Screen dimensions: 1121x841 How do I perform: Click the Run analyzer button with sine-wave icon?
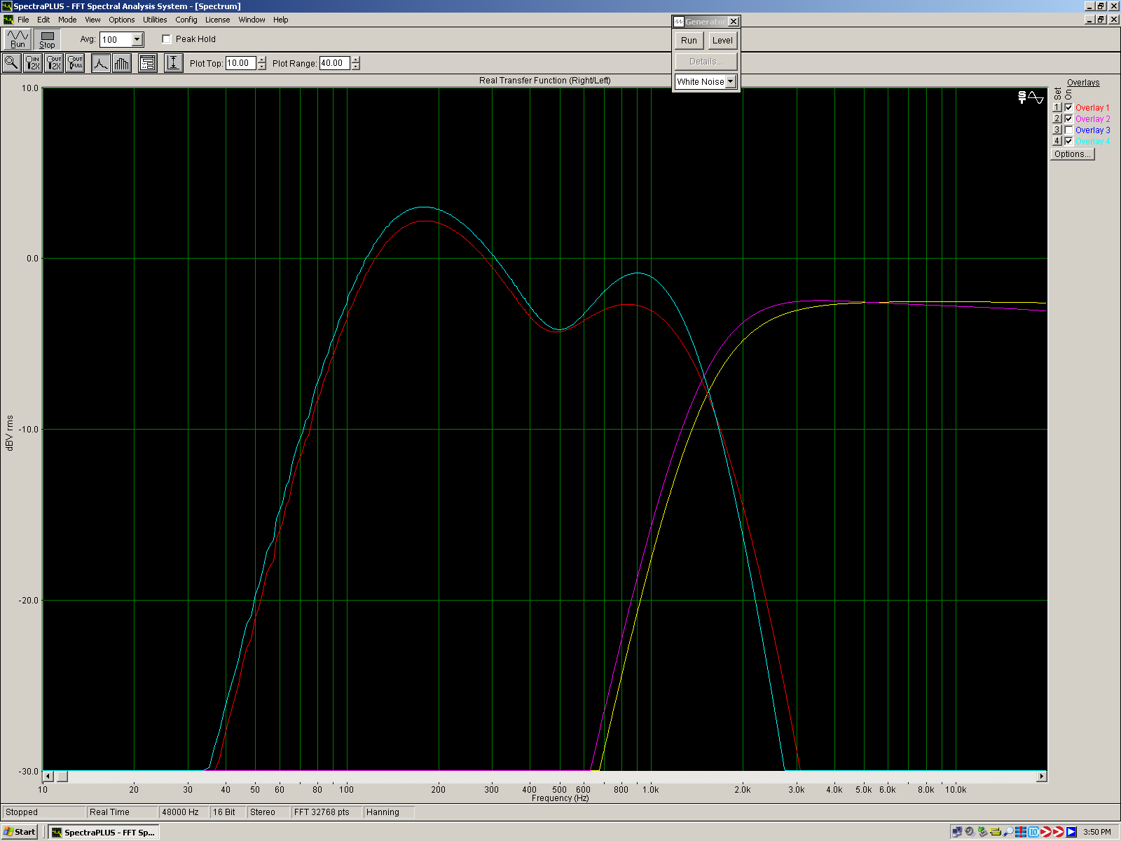[18, 39]
